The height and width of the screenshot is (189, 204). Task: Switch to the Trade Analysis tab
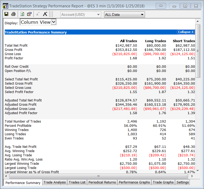point(55,182)
